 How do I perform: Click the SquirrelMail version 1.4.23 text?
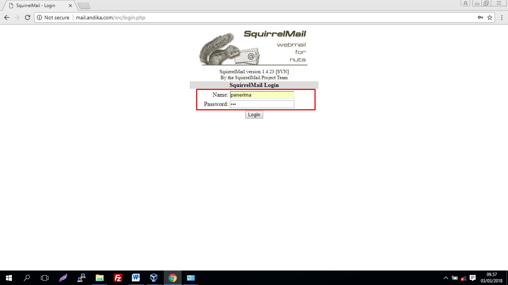[254, 72]
